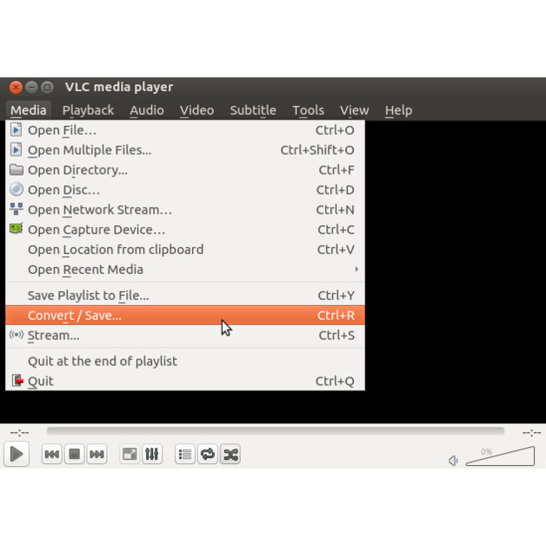This screenshot has width=546, height=546.
Task: Mute audio via speaker icon
Action: [453, 461]
